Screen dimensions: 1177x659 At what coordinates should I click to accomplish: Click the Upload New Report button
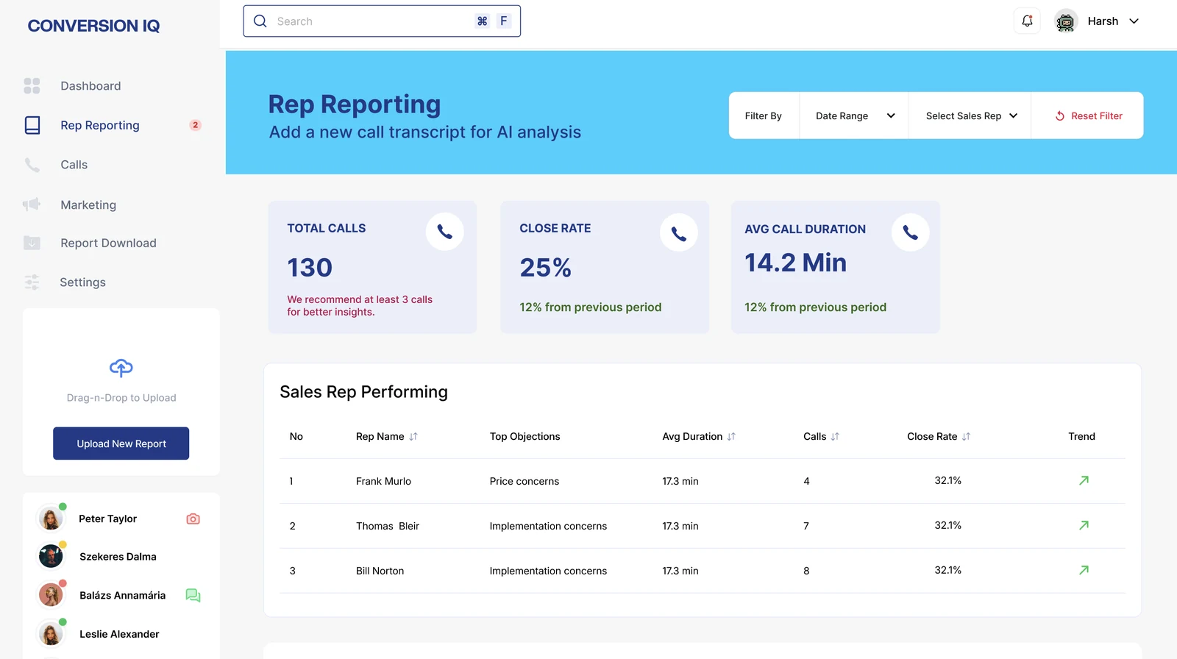click(121, 444)
